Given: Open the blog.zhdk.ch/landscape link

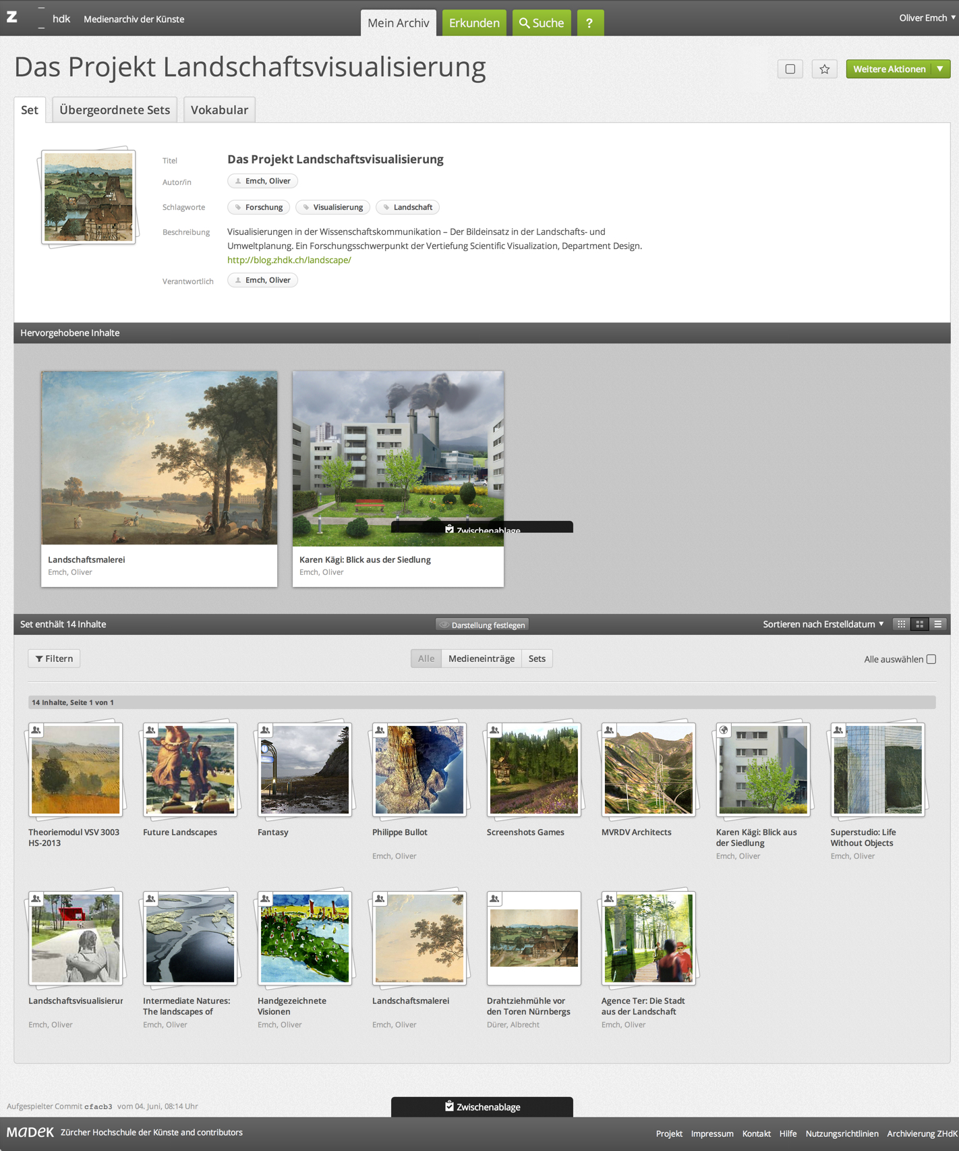Looking at the screenshot, I should pos(289,260).
